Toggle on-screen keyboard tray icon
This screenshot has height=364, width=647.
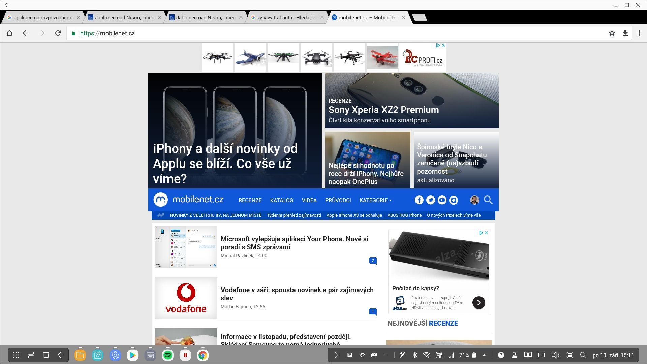tap(542, 355)
